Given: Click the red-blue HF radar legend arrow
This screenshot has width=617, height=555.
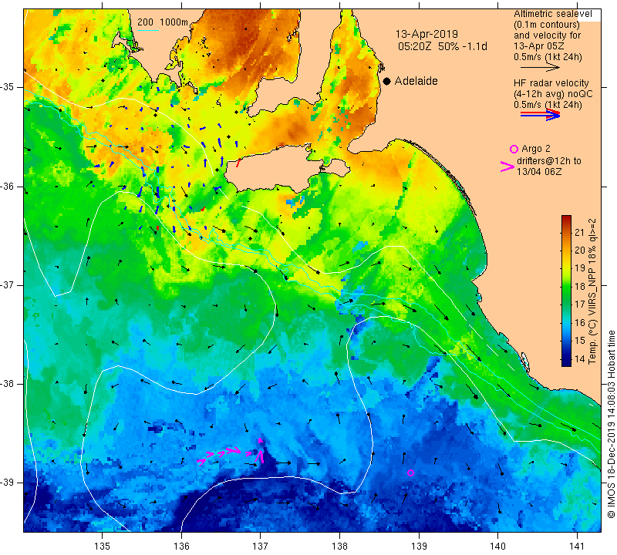Looking at the screenshot, I should pyautogui.click(x=540, y=114).
